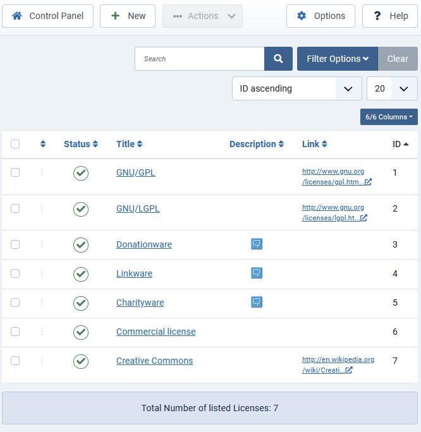Open the Donationware license title

[x=144, y=244]
